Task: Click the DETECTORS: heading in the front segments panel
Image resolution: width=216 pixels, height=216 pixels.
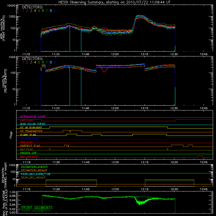Action: point(32,7)
